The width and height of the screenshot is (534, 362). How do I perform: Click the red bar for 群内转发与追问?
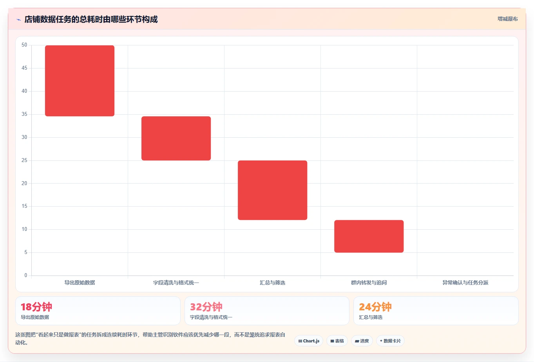tap(369, 236)
